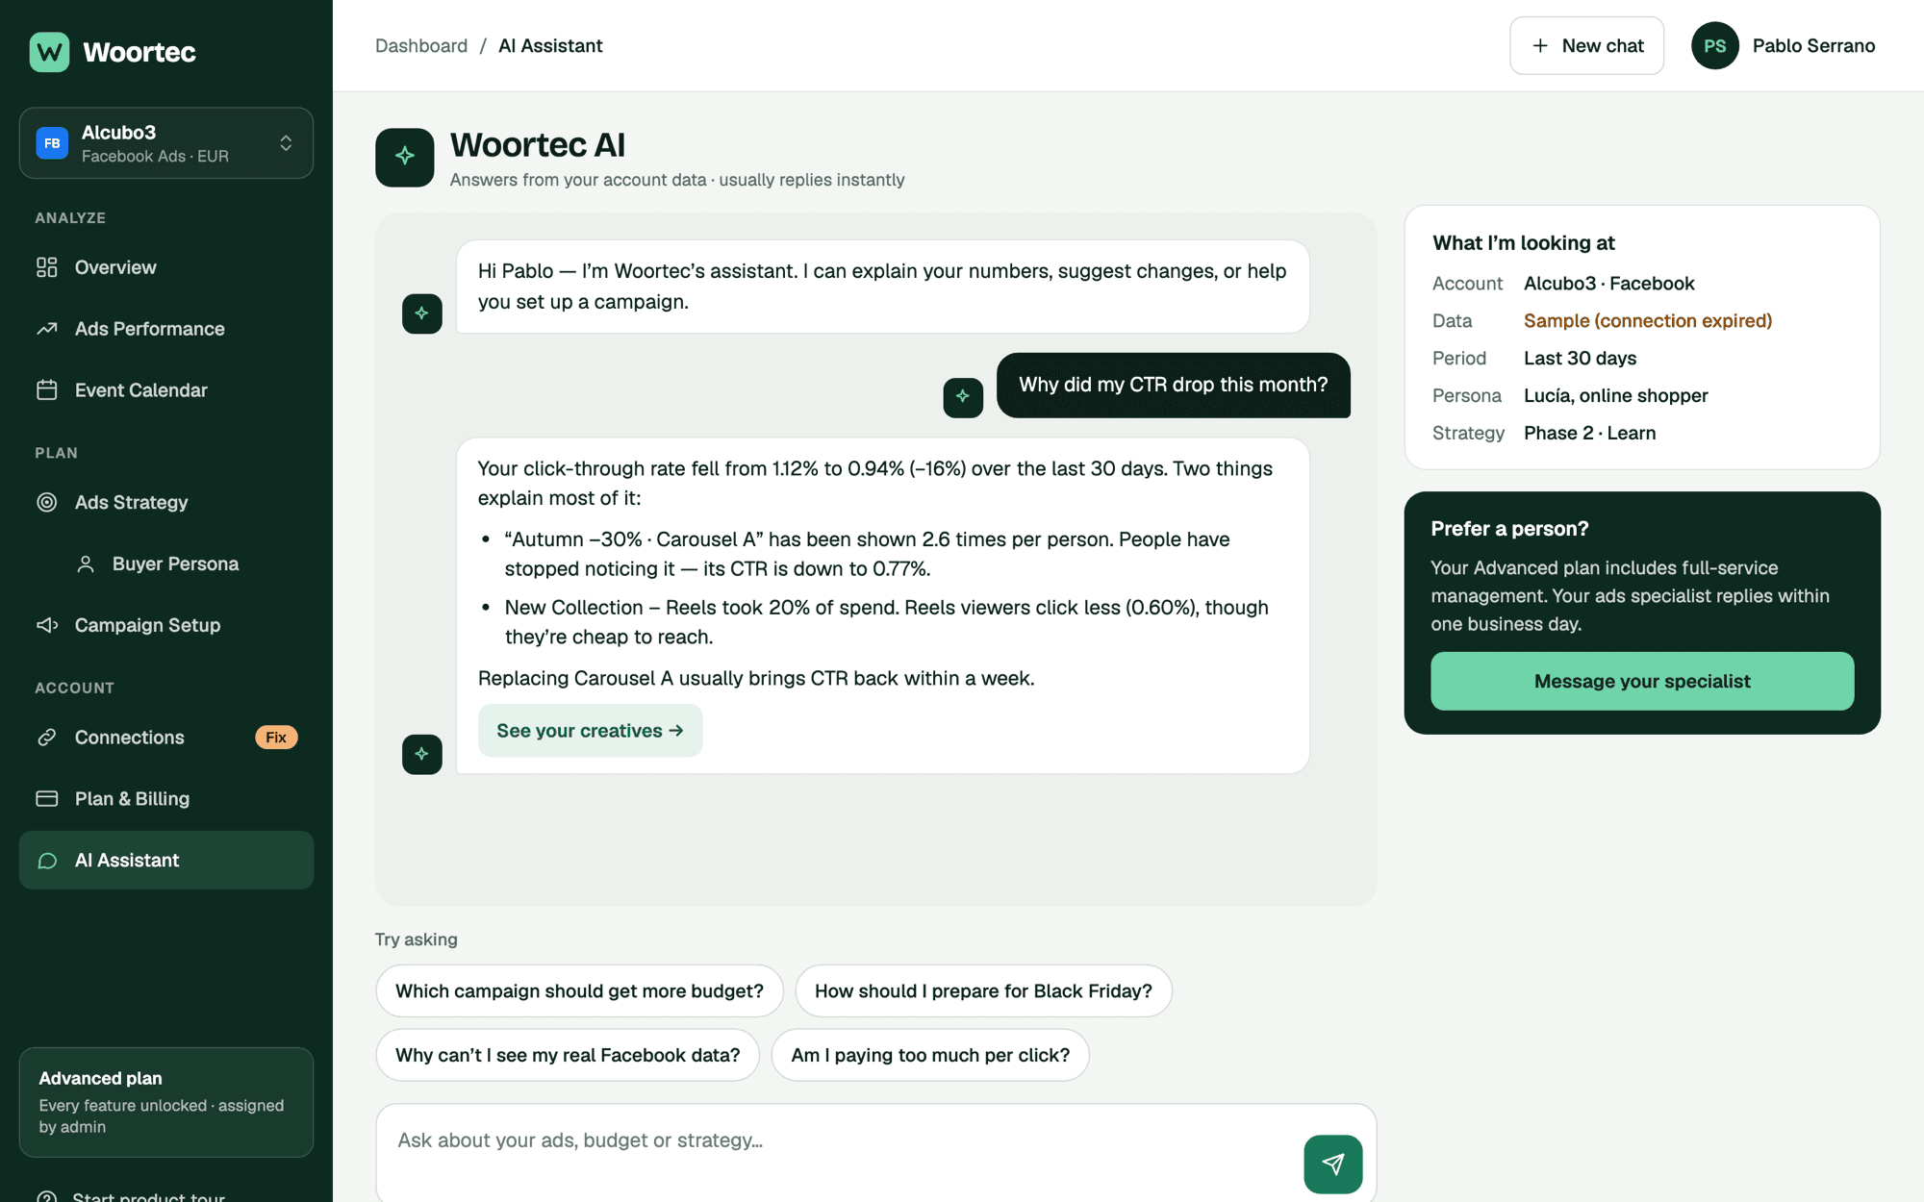Click the AI Assistant breadcrumb text
Viewport: 1924px width, 1202px height.
pos(550,46)
